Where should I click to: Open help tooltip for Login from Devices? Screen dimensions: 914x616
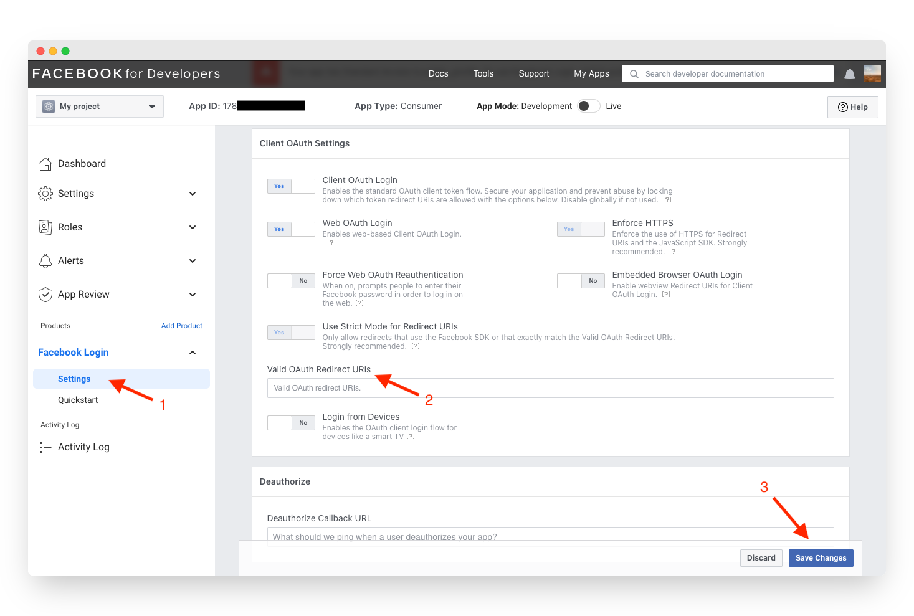[x=411, y=437]
